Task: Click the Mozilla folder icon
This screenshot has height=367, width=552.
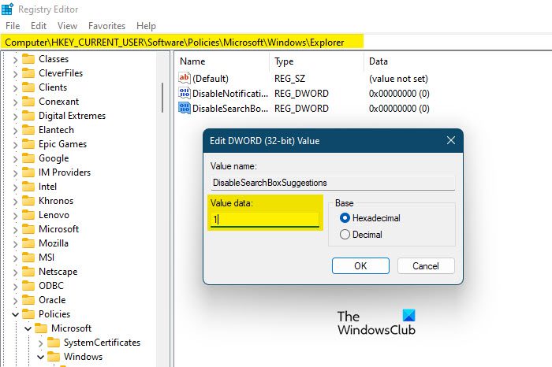Action: coord(29,243)
